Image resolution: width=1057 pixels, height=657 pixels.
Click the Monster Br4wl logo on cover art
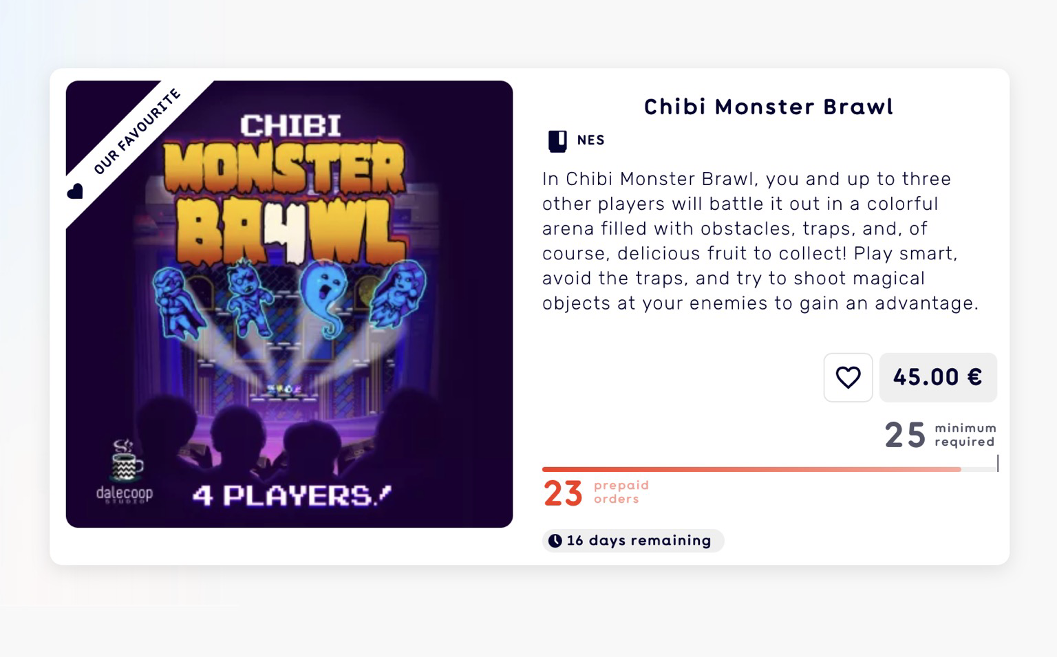285,203
